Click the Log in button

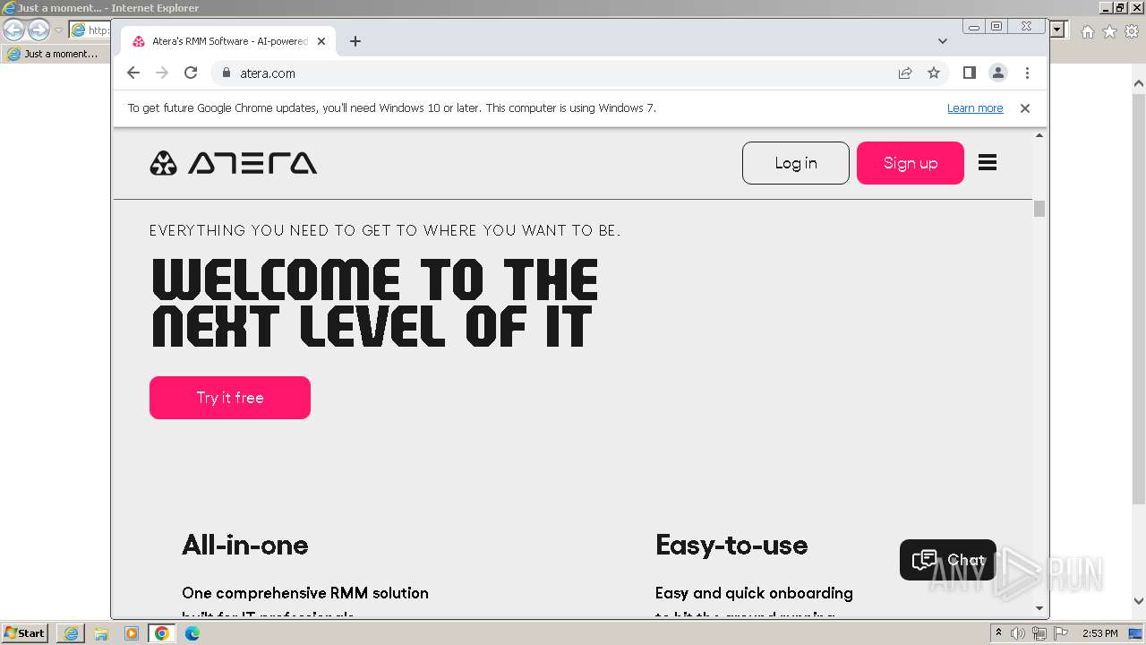pos(796,163)
